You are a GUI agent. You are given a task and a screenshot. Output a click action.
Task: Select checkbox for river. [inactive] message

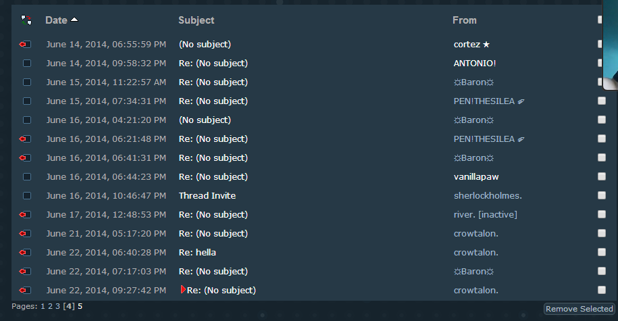pos(602,215)
